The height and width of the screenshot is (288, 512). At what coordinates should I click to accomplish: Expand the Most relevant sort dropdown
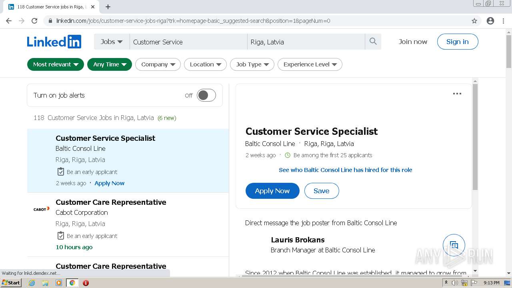[x=56, y=64]
